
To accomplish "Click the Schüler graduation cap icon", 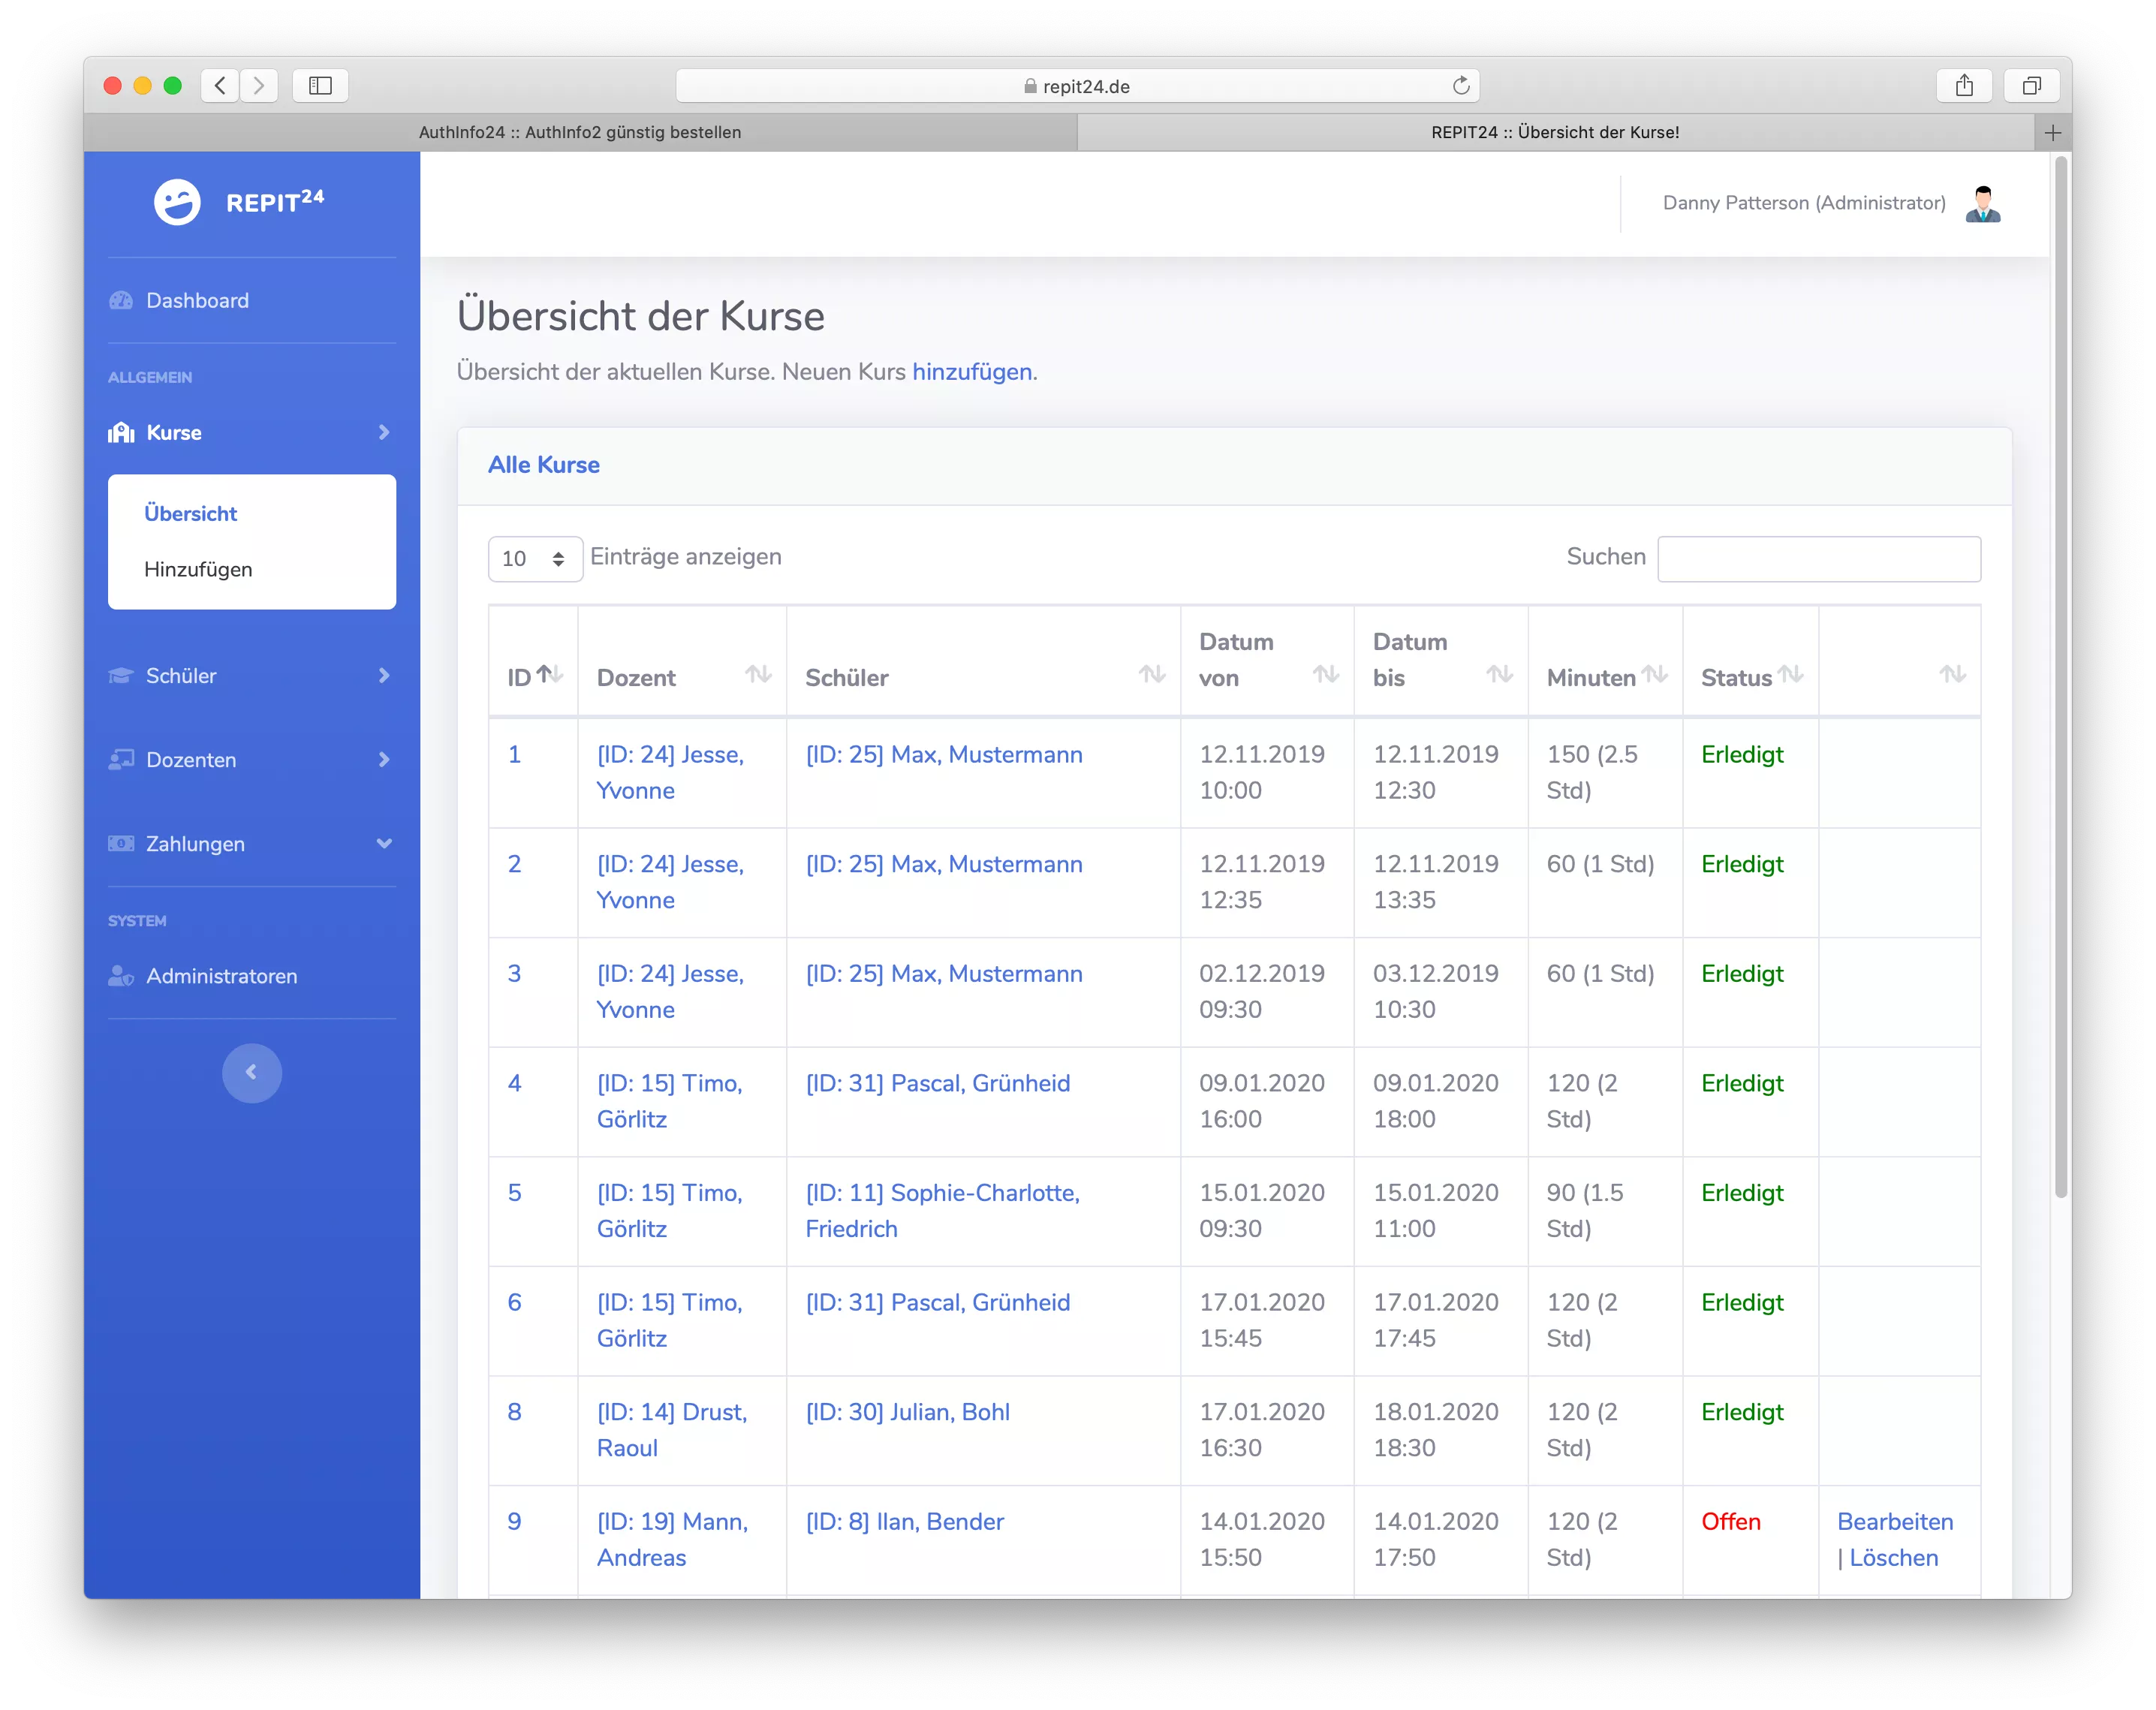I will click(121, 676).
